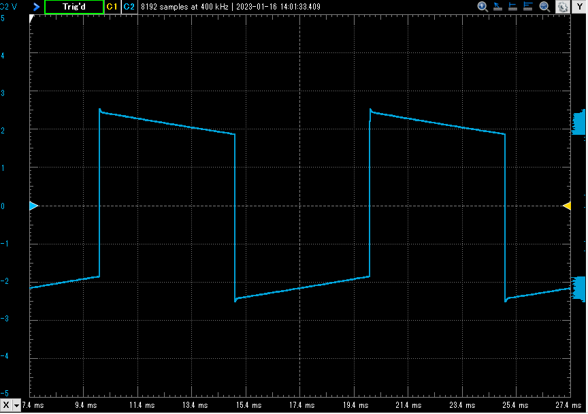Click the zoom-to-fit magnifier icon

[544, 7]
